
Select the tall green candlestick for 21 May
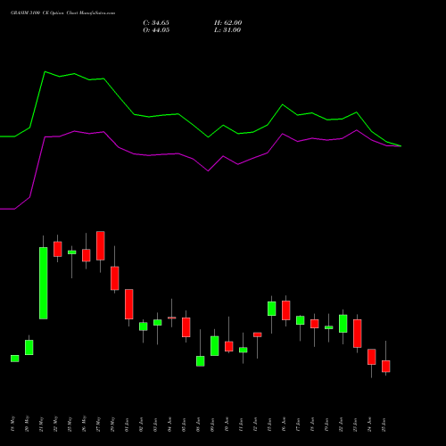44,283
